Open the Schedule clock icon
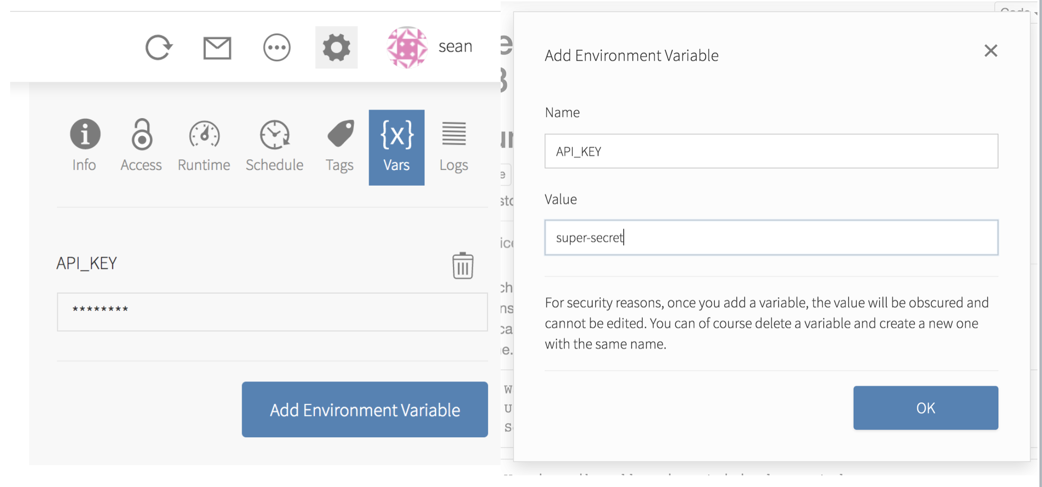1042x487 pixels. (274, 145)
